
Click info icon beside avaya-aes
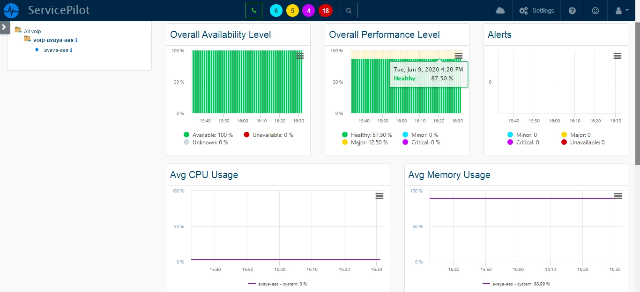pos(71,50)
